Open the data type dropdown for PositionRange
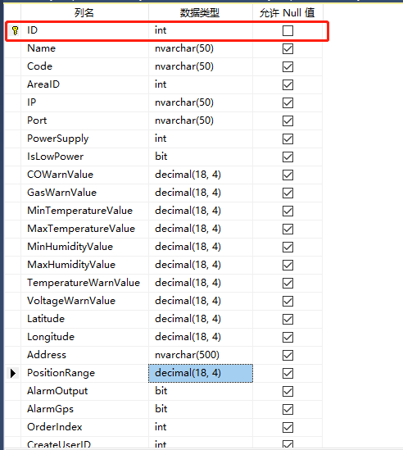 click(201, 373)
